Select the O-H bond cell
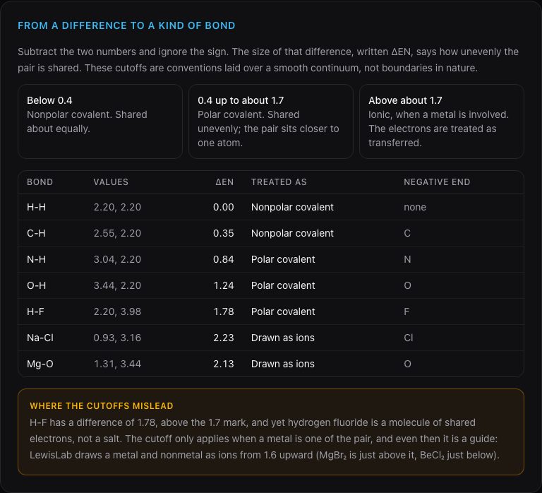The width and height of the screenshot is (542, 493). 36,285
